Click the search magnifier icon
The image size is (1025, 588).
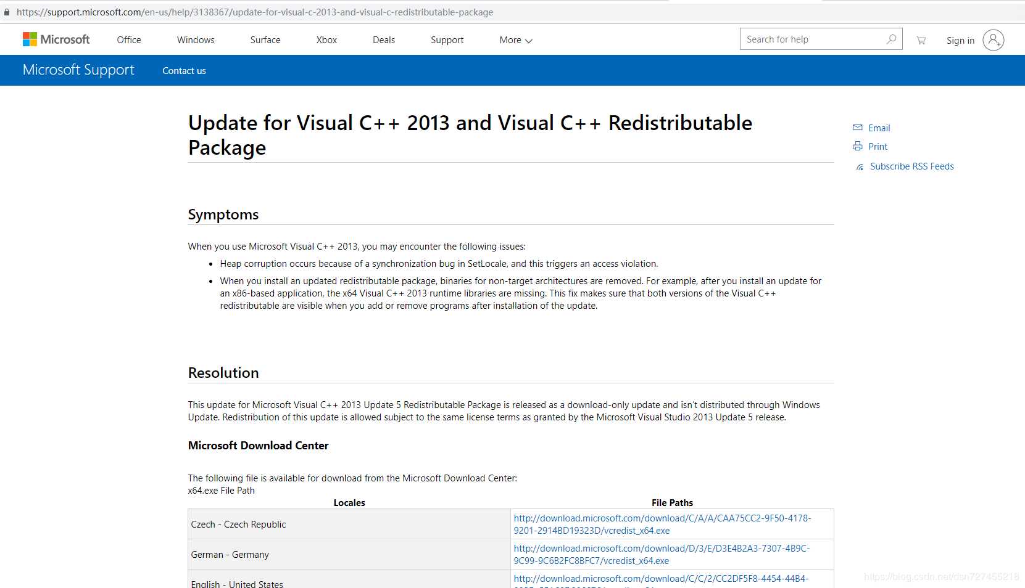coord(891,39)
